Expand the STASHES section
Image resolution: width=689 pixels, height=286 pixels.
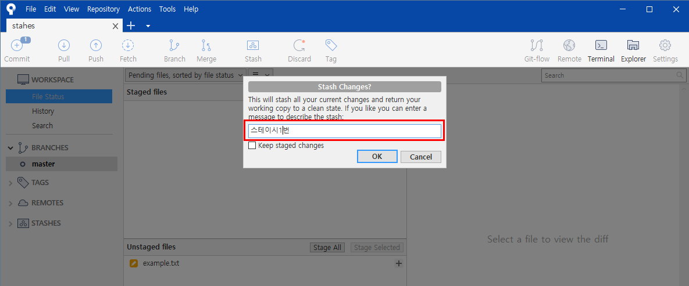[x=10, y=224]
